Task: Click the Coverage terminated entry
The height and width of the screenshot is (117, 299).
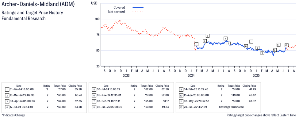Action: tap(231, 107)
